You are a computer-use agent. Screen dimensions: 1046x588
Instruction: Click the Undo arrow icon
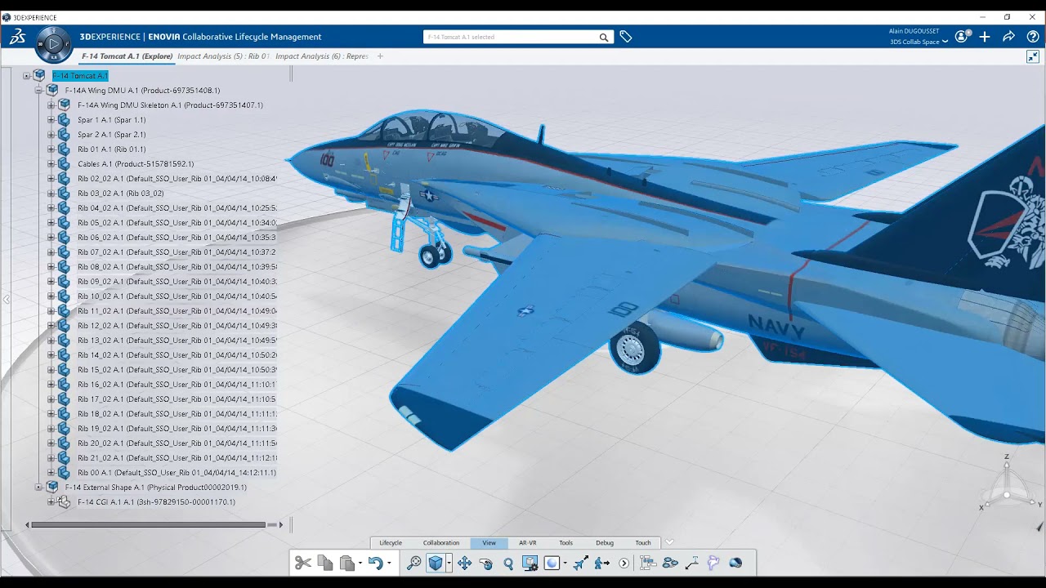tap(375, 563)
